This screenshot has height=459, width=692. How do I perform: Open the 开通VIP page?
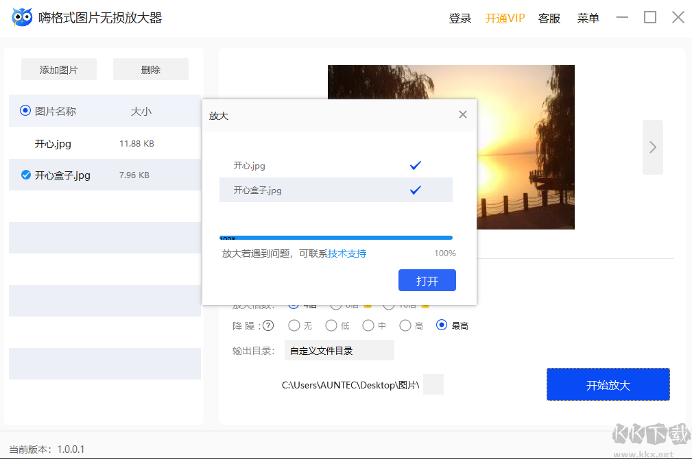[504, 18]
